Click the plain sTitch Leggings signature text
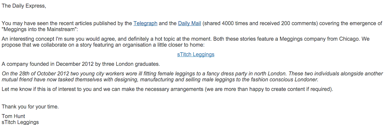Viewport: 384px width, 125px height. pyautogui.click(x=20, y=122)
